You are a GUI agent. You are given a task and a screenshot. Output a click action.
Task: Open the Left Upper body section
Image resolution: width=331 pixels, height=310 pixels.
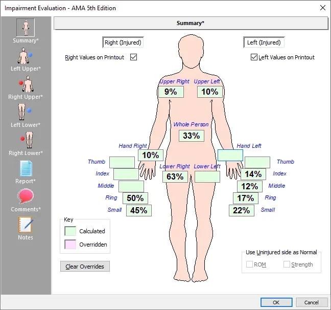(x=26, y=56)
